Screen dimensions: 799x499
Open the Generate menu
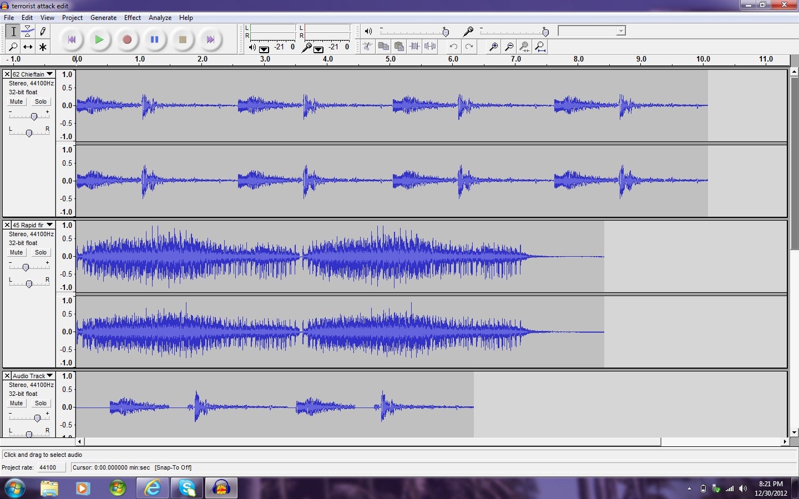click(x=104, y=18)
